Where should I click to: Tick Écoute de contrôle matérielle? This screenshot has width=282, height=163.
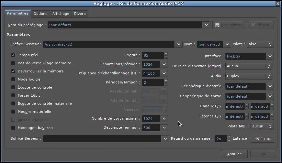click(13, 103)
